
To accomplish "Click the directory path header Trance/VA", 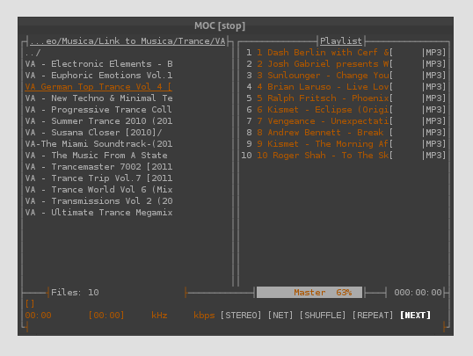I will pyautogui.click(x=127, y=41).
